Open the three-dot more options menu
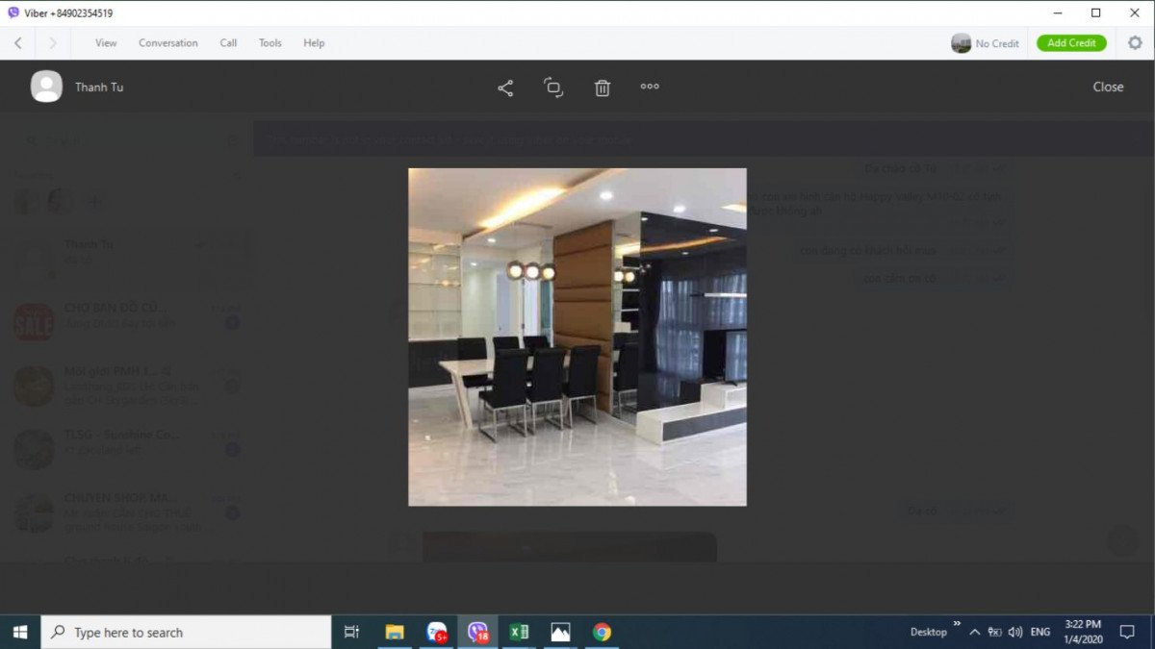 tap(650, 87)
